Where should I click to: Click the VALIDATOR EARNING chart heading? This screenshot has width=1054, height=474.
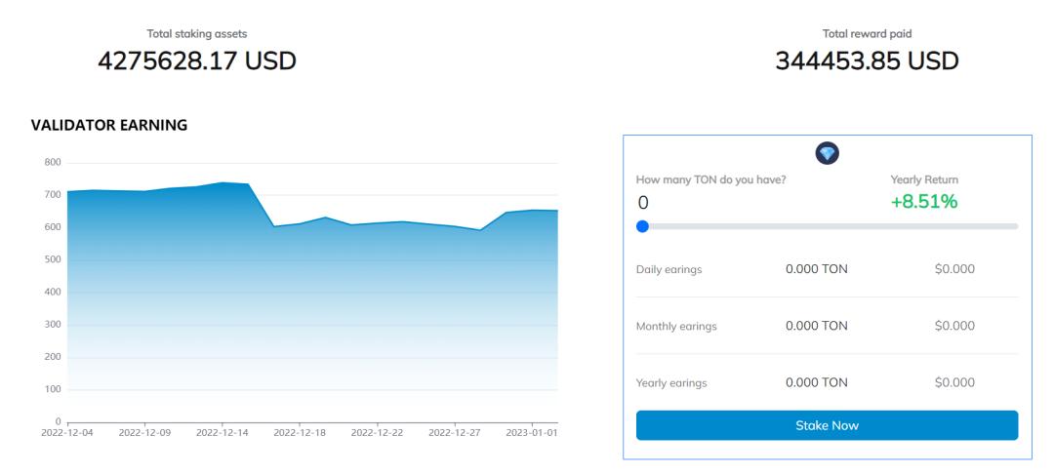[x=108, y=126]
